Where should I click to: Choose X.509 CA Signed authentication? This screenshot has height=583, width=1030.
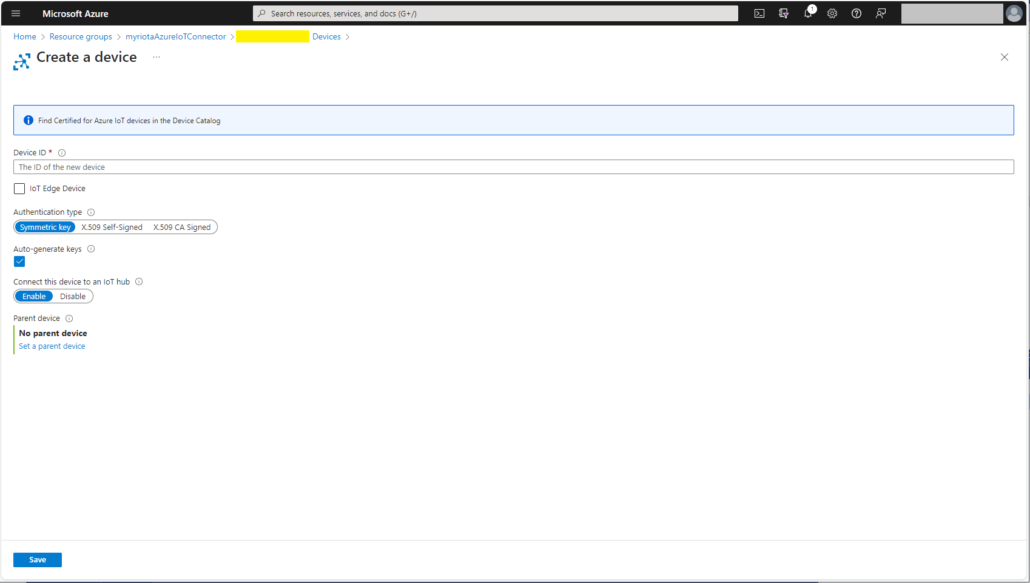[x=182, y=227]
